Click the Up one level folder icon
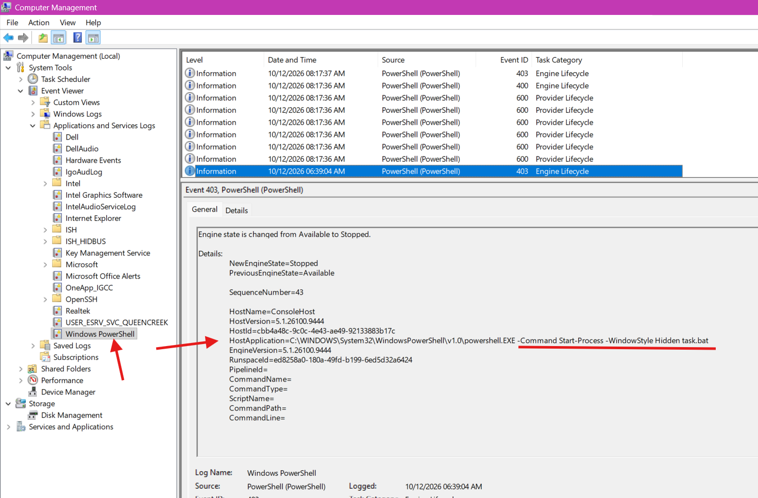Viewport: 758px width, 498px height. click(x=43, y=38)
